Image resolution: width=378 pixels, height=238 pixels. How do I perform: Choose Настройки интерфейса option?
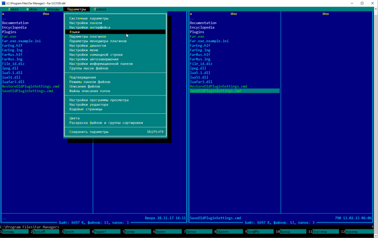pyautogui.click(x=90, y=28)
